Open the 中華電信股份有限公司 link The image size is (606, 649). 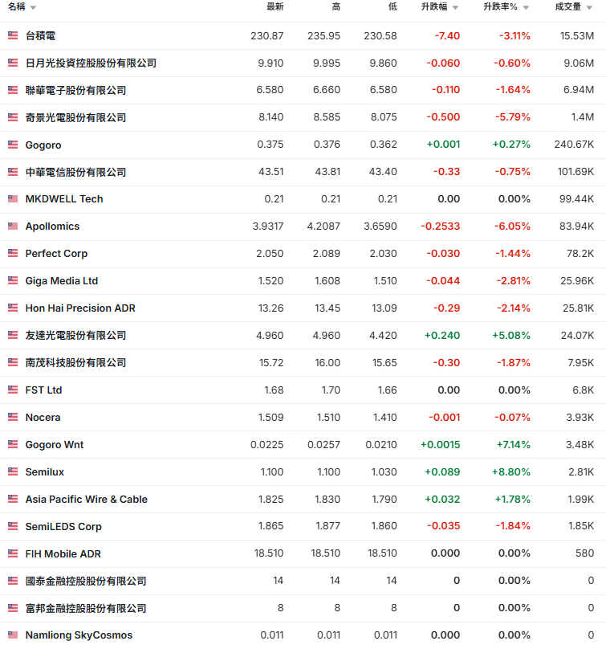tap(75, 172)
